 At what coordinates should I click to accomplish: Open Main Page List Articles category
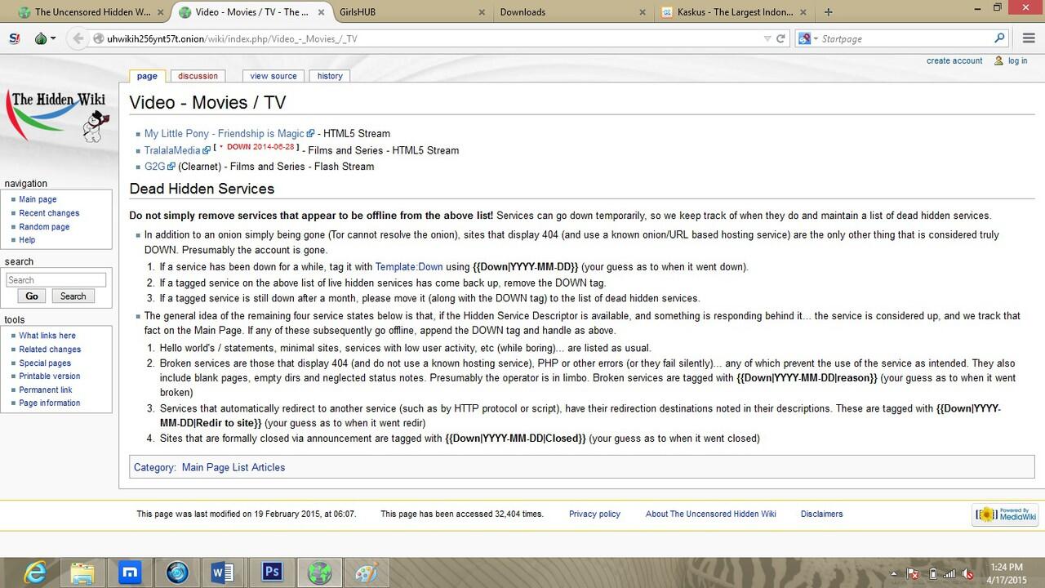pos(233,468)
